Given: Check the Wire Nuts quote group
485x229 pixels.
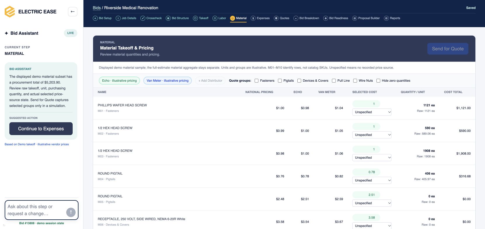Looking at the screenshot, I should click(x=355, y=81).
